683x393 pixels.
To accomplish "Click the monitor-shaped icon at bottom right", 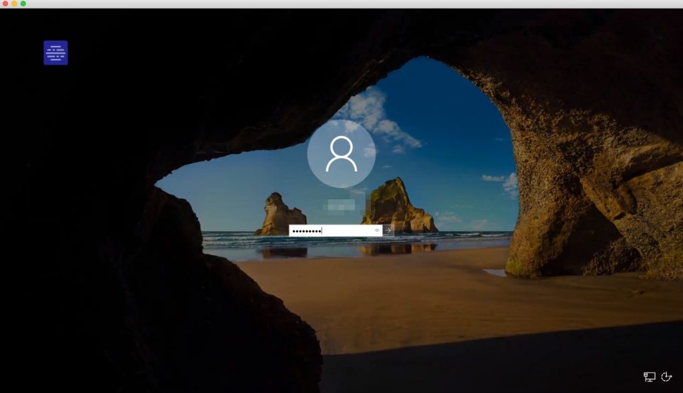I will coord(649,377).
